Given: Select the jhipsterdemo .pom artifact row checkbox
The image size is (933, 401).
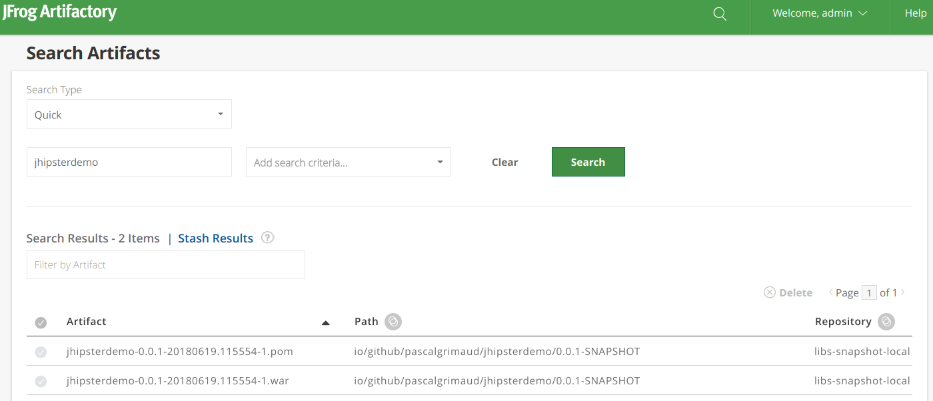Looking at the screenshot, I should tap(41, 352).
